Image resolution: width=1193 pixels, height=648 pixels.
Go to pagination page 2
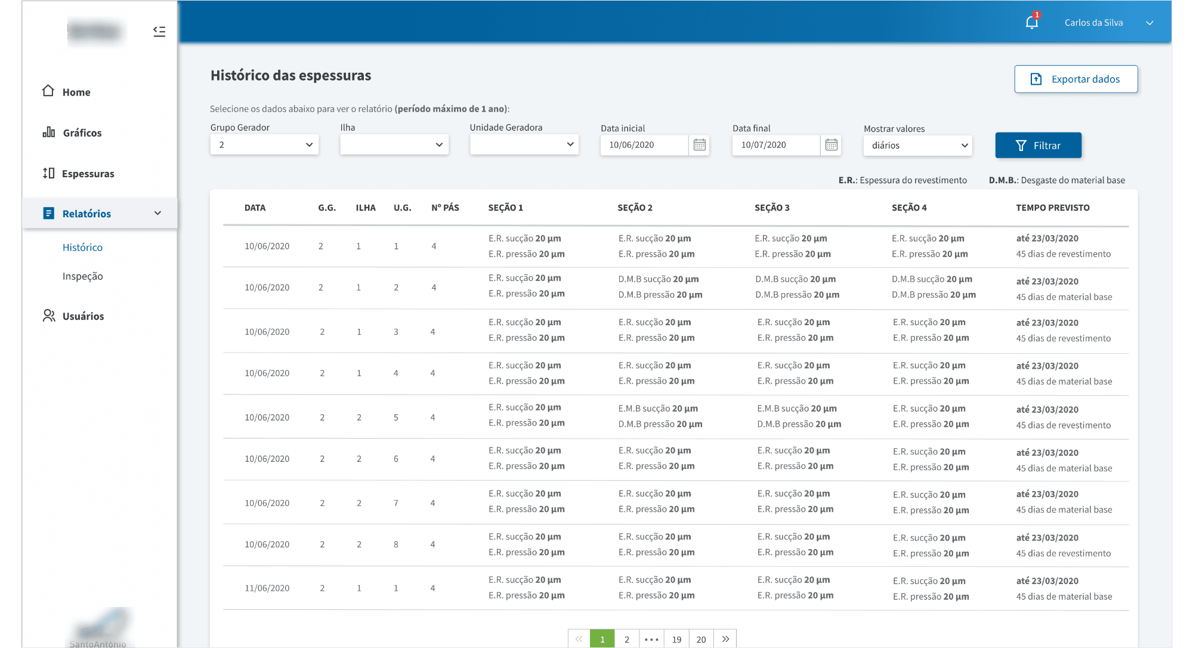[626, 639]
